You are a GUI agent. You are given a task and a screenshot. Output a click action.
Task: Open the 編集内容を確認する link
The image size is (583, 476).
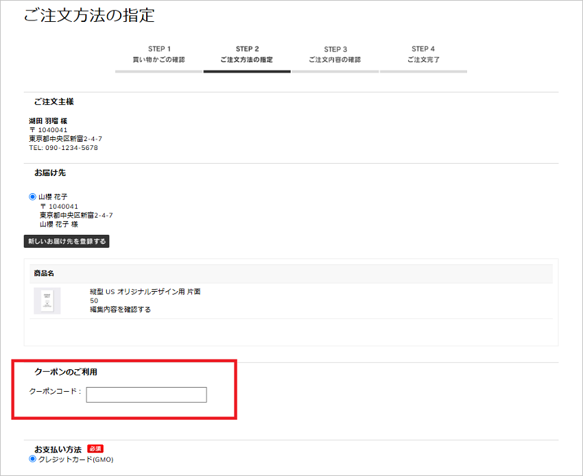tap(121, 310)
